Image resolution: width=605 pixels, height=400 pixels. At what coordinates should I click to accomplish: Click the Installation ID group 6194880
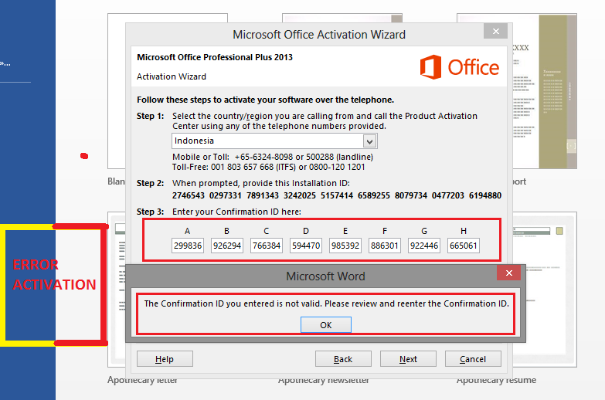485,195
